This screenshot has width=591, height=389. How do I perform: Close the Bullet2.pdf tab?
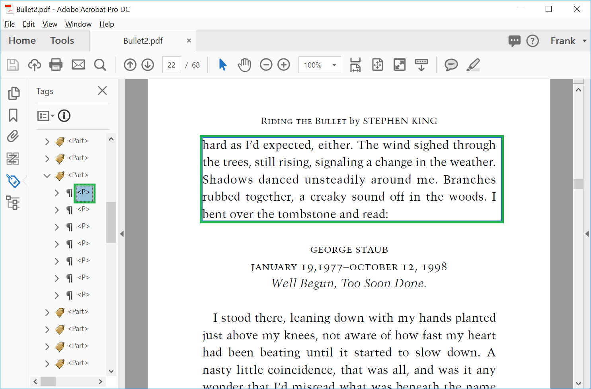(x=189, y=41)
